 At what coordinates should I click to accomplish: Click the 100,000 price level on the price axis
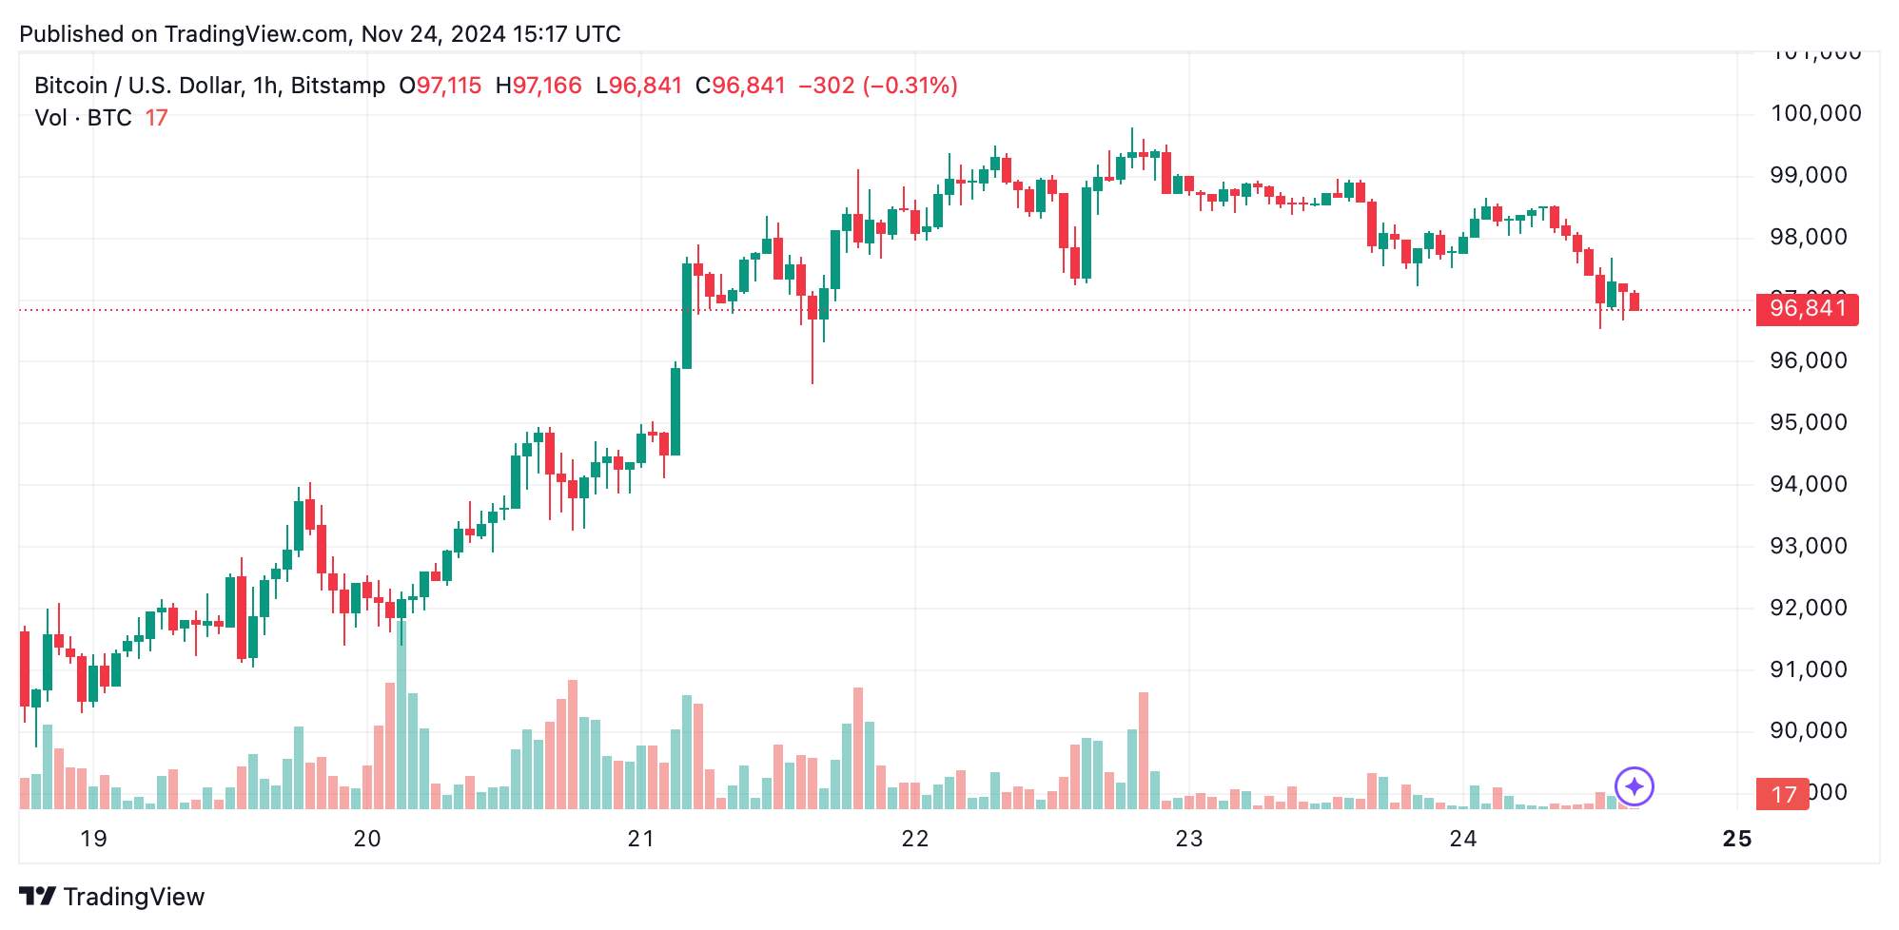(1815, 113)
